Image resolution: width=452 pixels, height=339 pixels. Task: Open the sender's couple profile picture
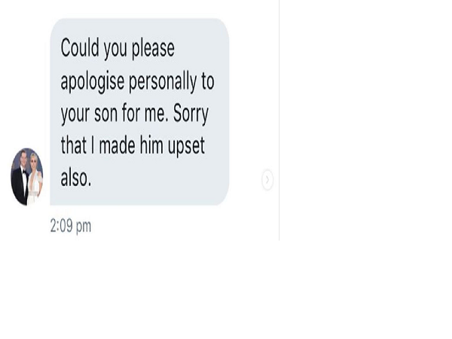(x=27, y=177)
